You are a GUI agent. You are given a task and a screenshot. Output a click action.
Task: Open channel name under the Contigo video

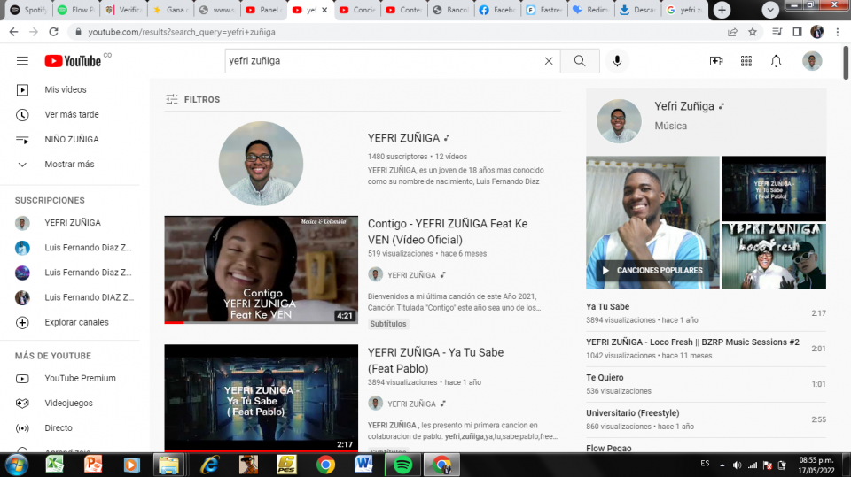(411, 275)
